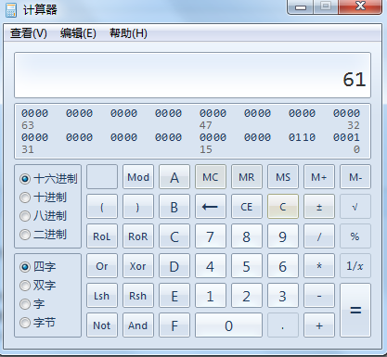
Task: Click hex digit C button beside RoR
Action: pyautogui.click(x=174, y=236)
